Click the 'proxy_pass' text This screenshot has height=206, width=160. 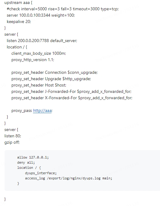pyautogui.click(x=22, y=111)
